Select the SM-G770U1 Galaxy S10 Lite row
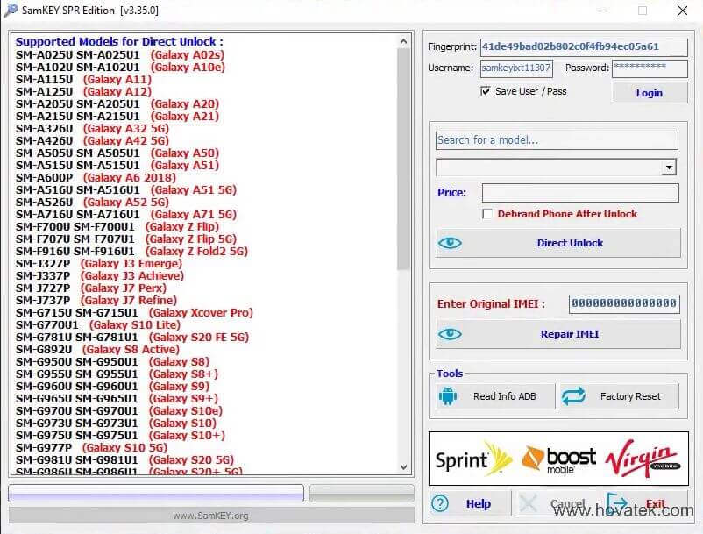Viewport: 703px width, 534px height. (98, 325)
